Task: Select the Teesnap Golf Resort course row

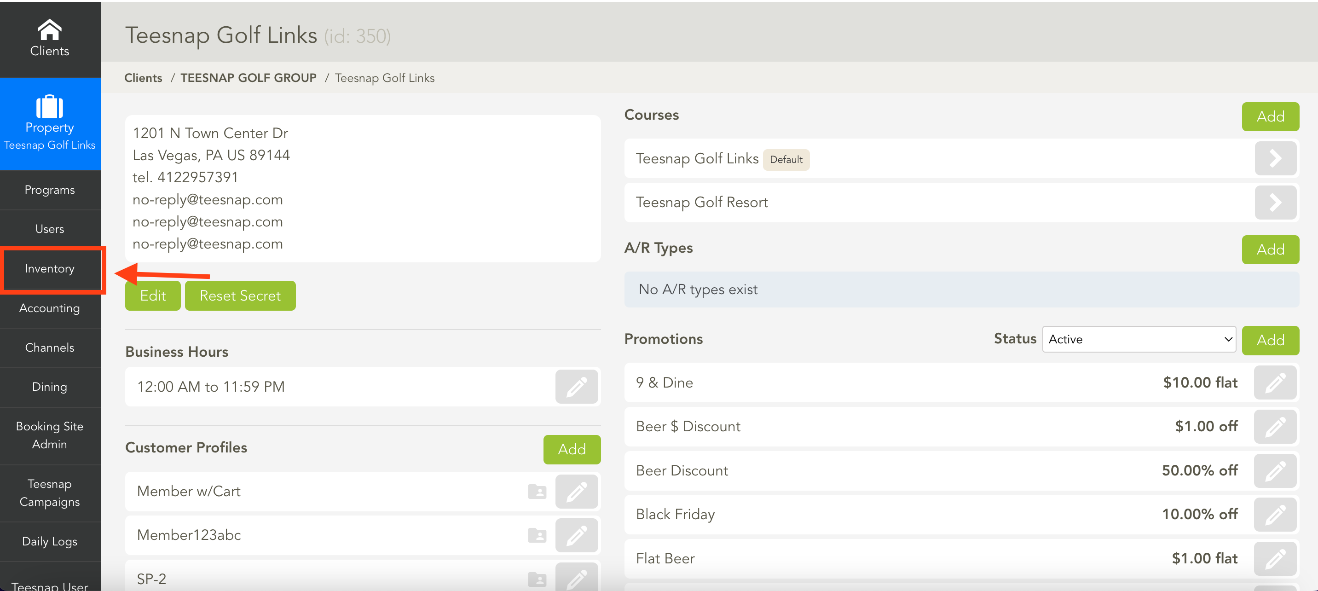Action: [x=961, y=203]
